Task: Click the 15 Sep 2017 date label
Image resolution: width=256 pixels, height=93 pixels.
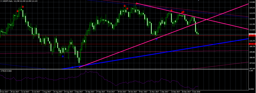Action: coord(90,92)
